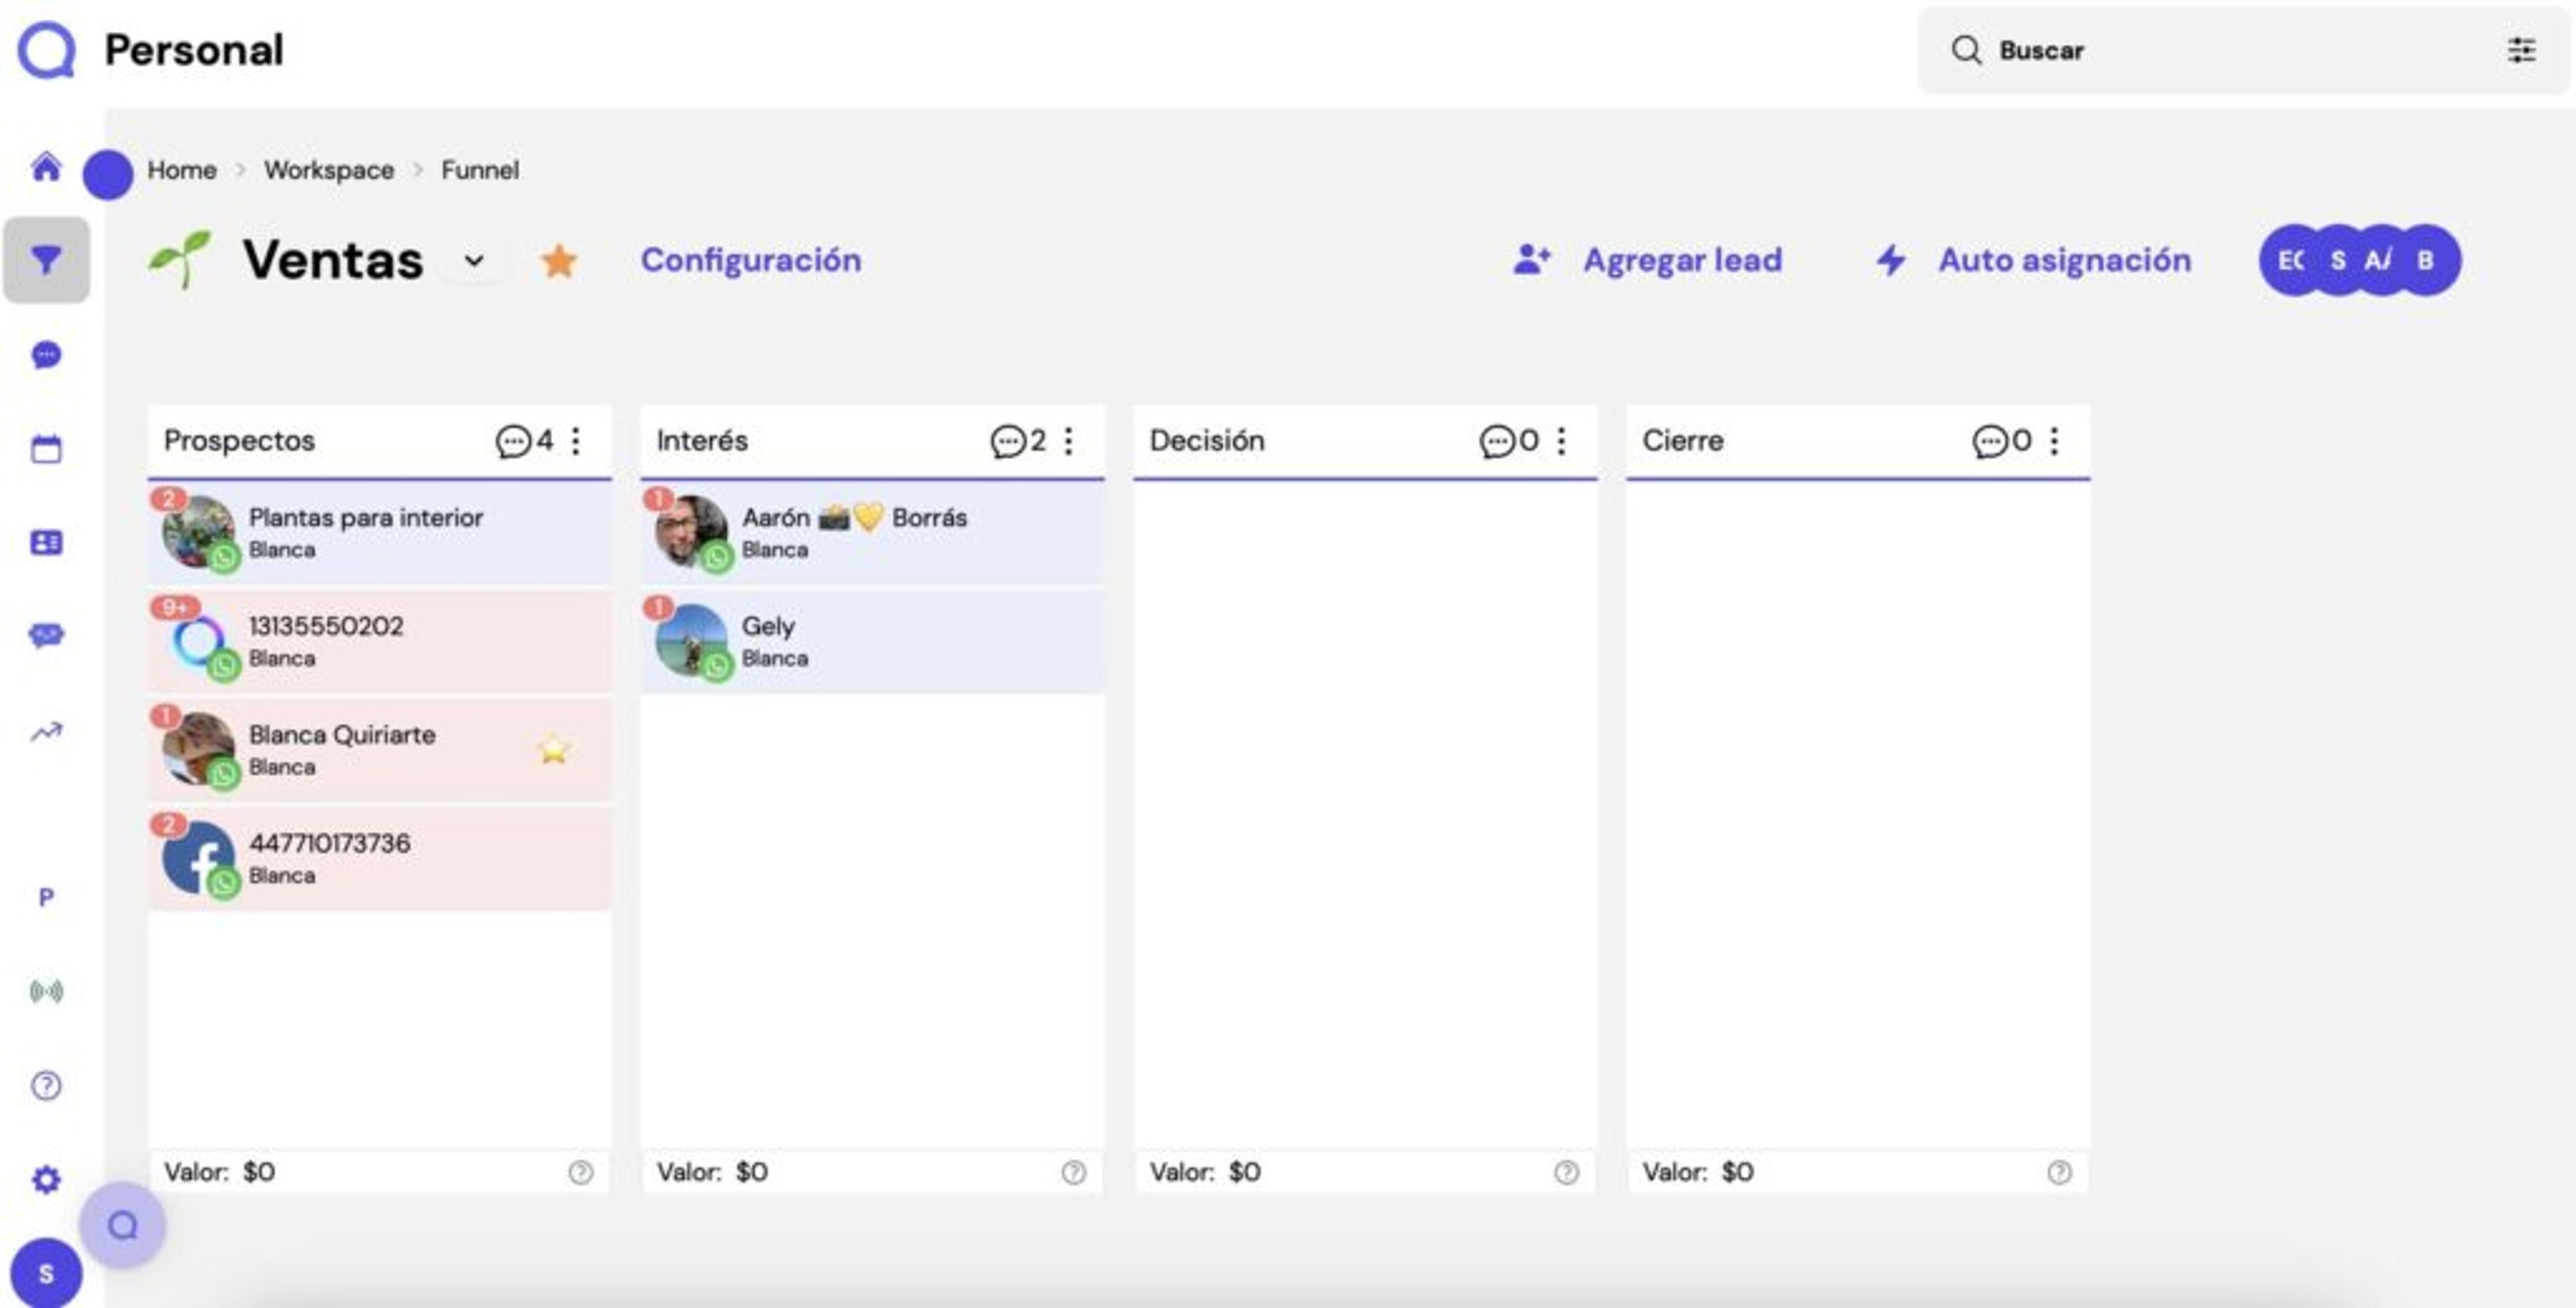Open Interés column three-dot menu
The image size is (2576, 1308).
pos(1069,441)
